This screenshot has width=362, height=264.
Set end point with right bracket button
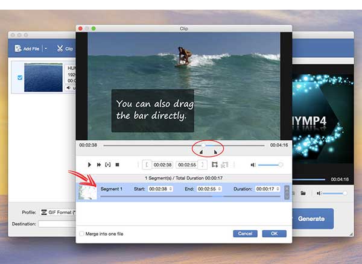tap(203, 165)
